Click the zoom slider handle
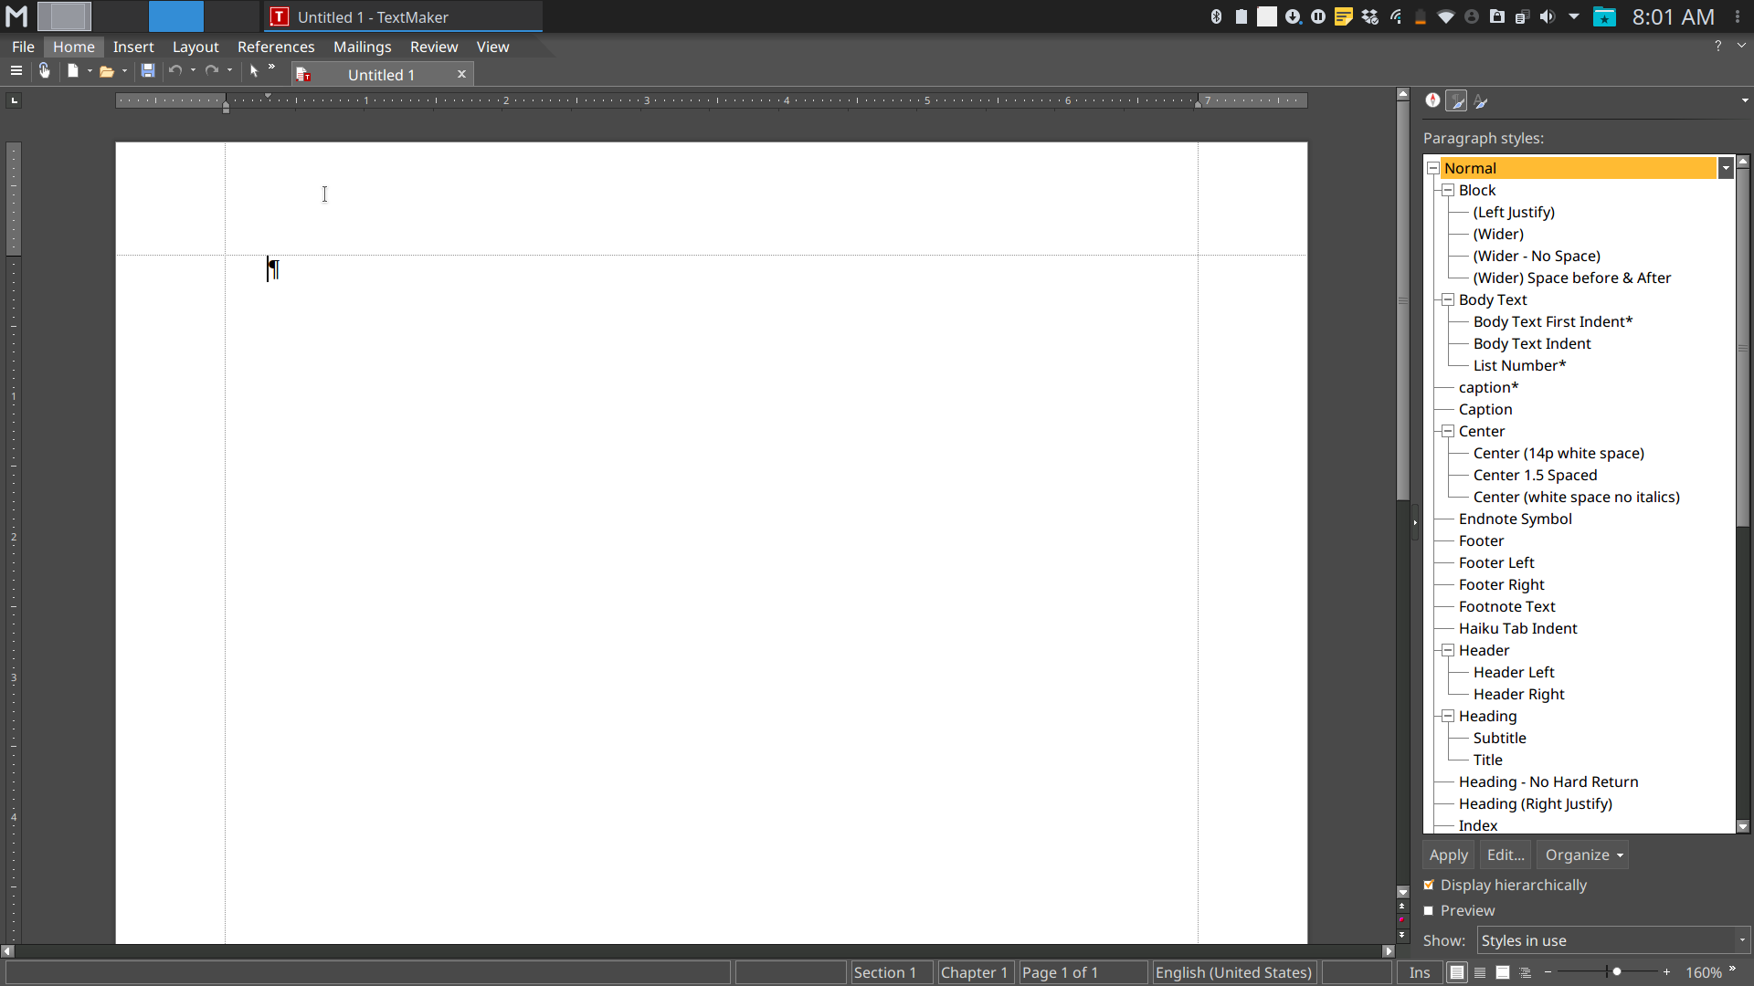This screenshot has height=986, width=1754. tap(1616, 972)
